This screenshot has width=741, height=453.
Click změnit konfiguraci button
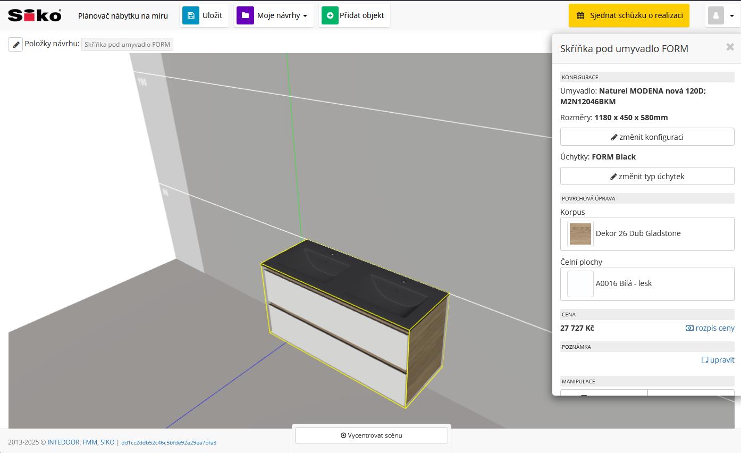pos(647,137)
